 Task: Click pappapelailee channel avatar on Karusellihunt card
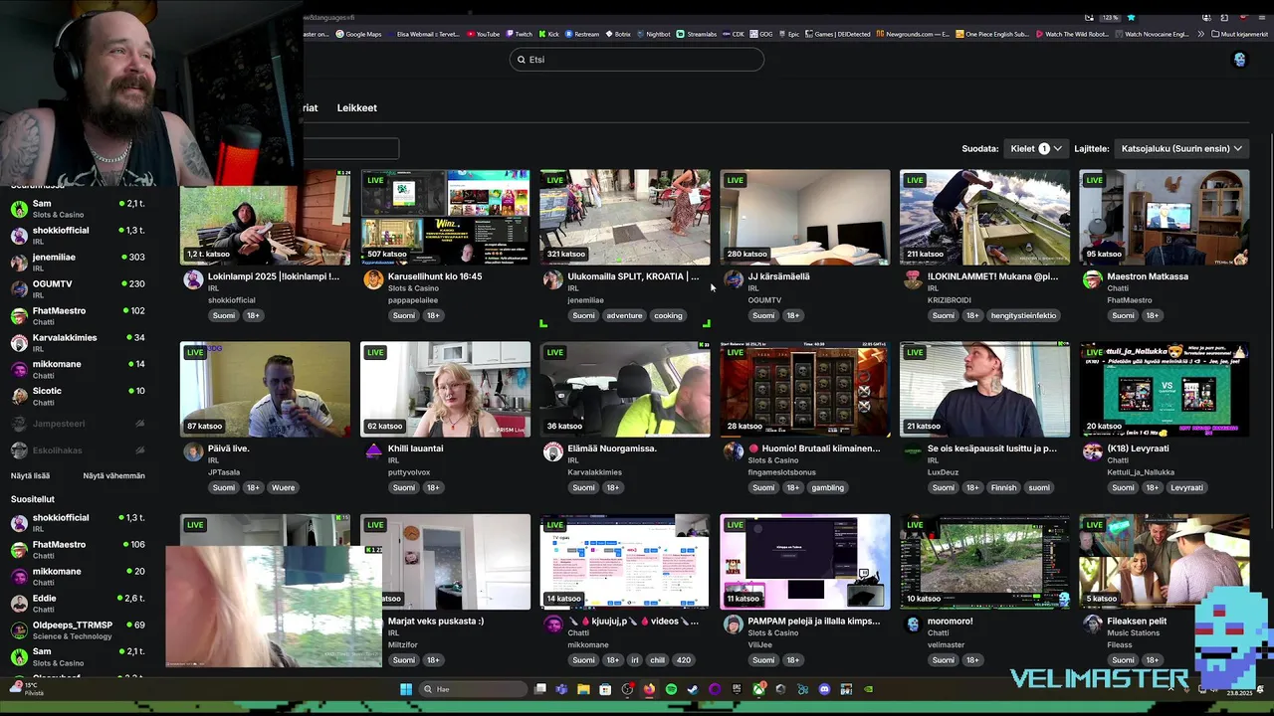pos(373,279)
